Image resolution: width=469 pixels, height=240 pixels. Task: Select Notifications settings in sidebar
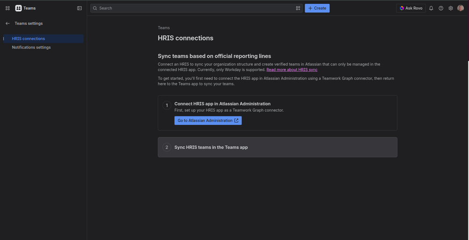[x=43, y=47]
